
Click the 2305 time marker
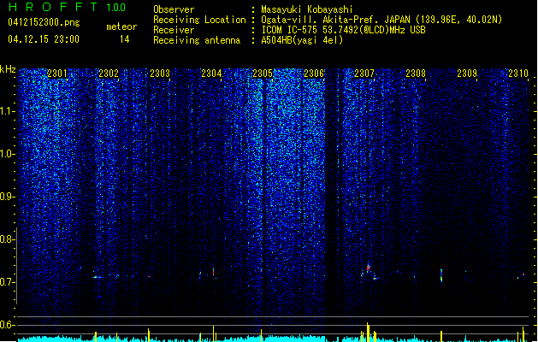[263, 74]
